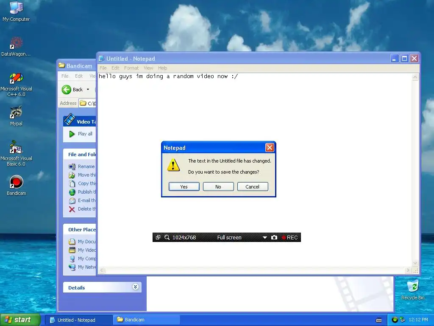Click the 1024x768 resolution text

point(184,238)
